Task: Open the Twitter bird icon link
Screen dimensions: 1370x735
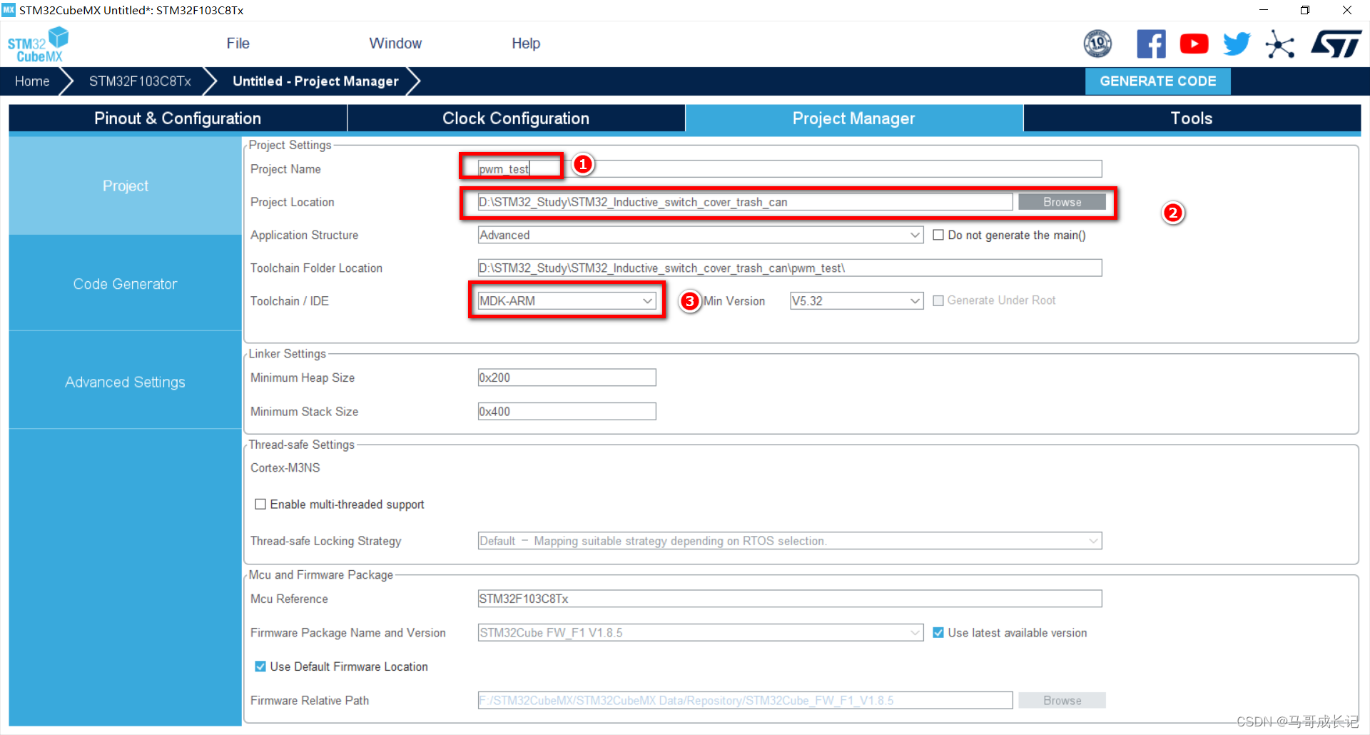Action: [x=1237, y=44]
